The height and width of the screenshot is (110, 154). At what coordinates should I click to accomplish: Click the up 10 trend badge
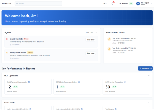16,87
